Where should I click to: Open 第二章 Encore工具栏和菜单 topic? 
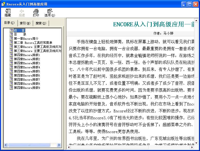33,43
